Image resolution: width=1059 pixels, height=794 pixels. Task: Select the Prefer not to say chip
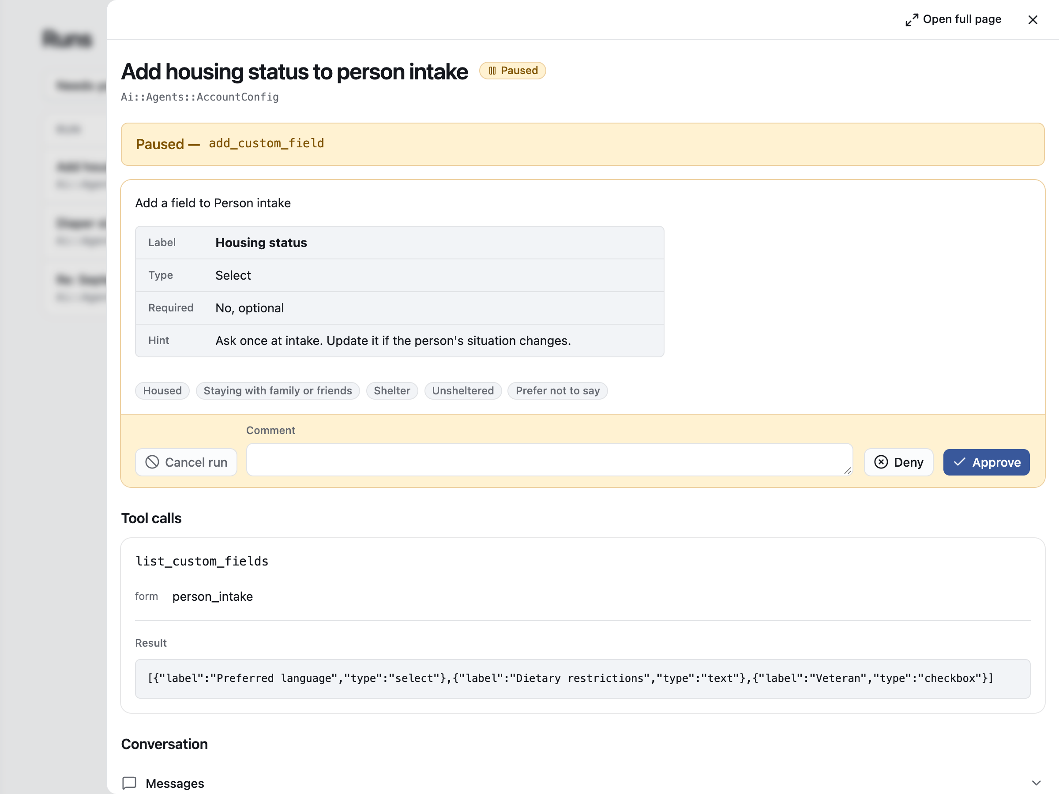point(557,390)
